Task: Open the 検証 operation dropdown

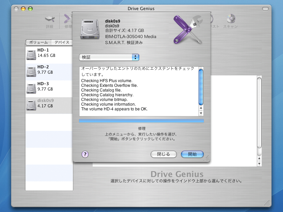Action: [109, 57]
